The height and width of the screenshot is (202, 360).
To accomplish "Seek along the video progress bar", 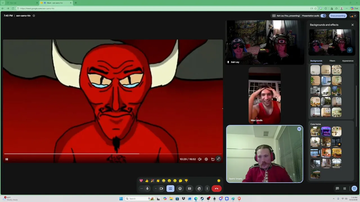I will (113, 154).
